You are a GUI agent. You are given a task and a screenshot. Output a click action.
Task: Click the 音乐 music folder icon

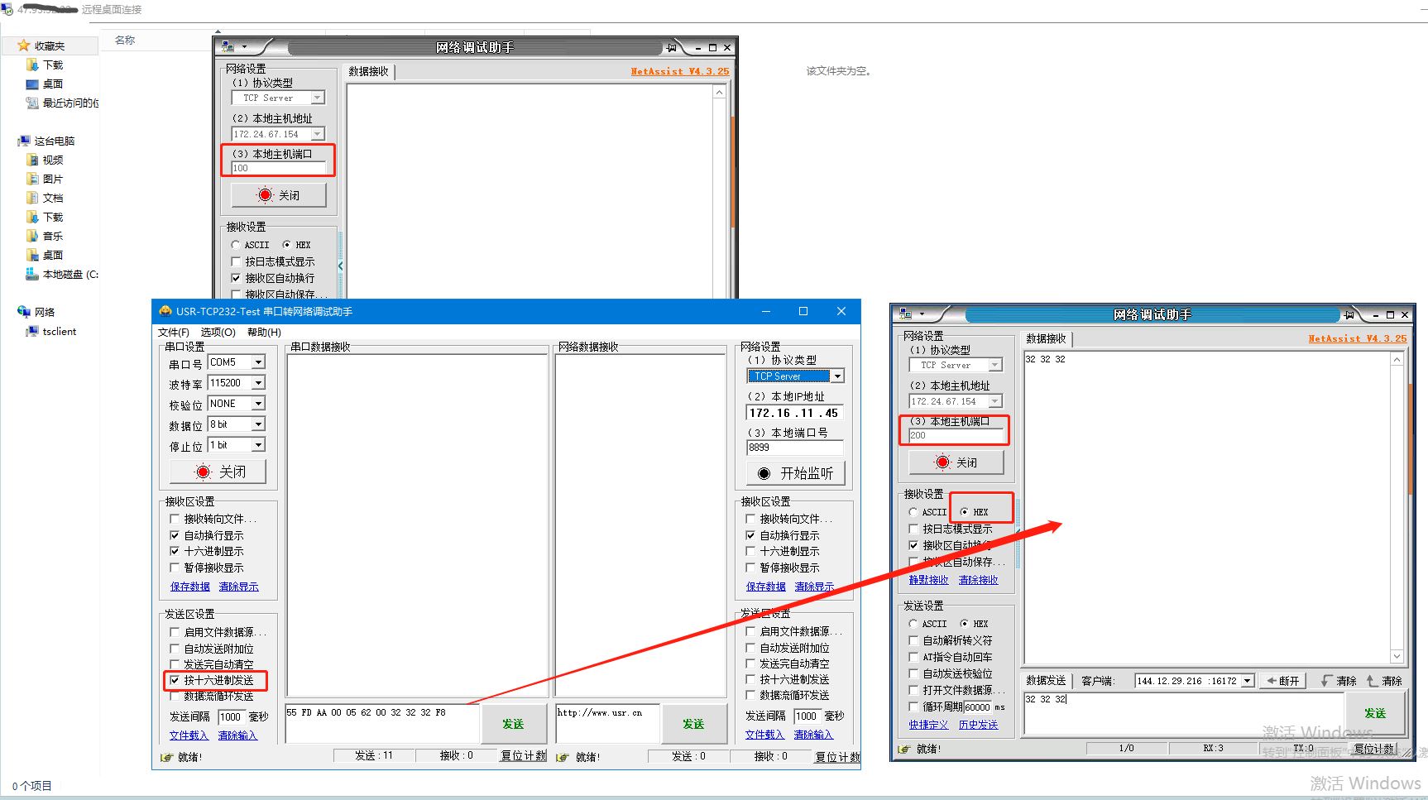click(x=33, y=237)
